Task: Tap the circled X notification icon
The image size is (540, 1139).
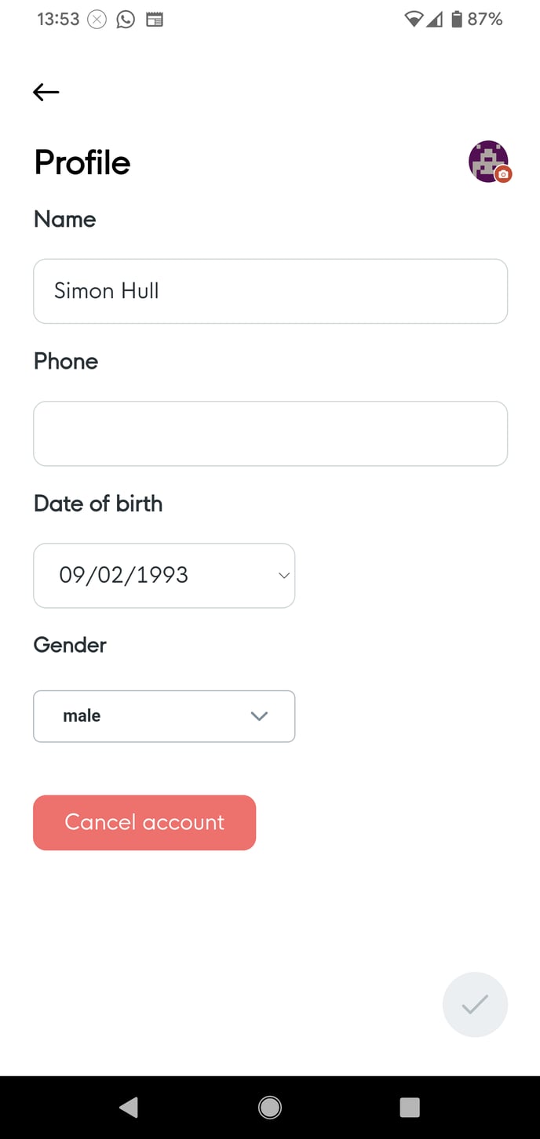Action: [97, 19]
